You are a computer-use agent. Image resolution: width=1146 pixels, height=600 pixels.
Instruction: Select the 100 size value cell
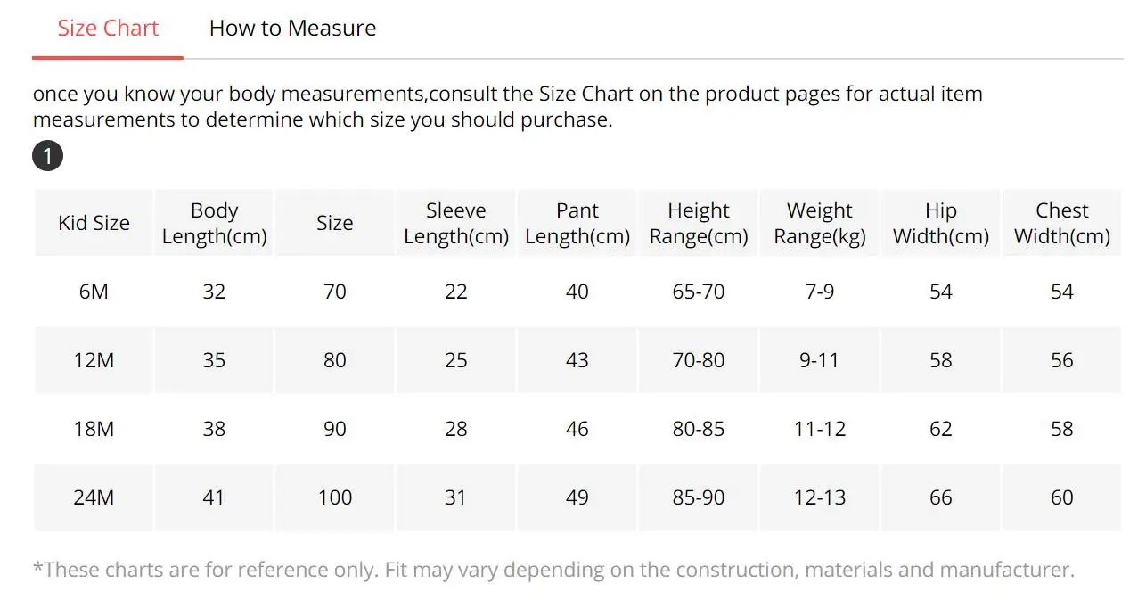point(335,497)
